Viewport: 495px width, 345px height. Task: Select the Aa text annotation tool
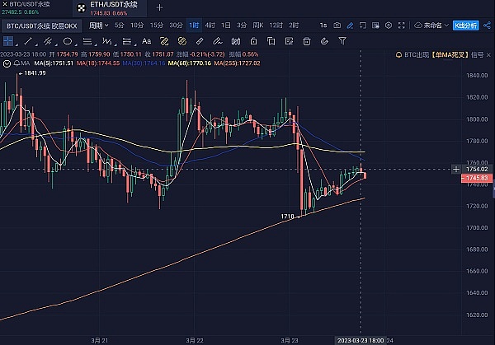pyautogui.click(x=146, y=41)
